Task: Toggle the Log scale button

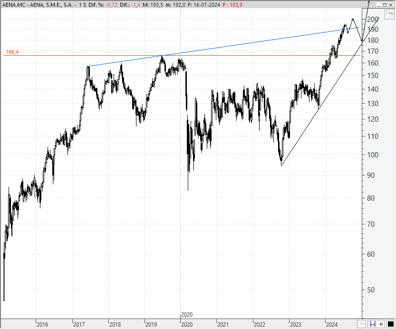Action: pos(389,14)
